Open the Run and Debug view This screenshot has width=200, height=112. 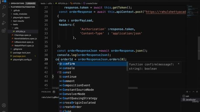click(x=4, y=23)
